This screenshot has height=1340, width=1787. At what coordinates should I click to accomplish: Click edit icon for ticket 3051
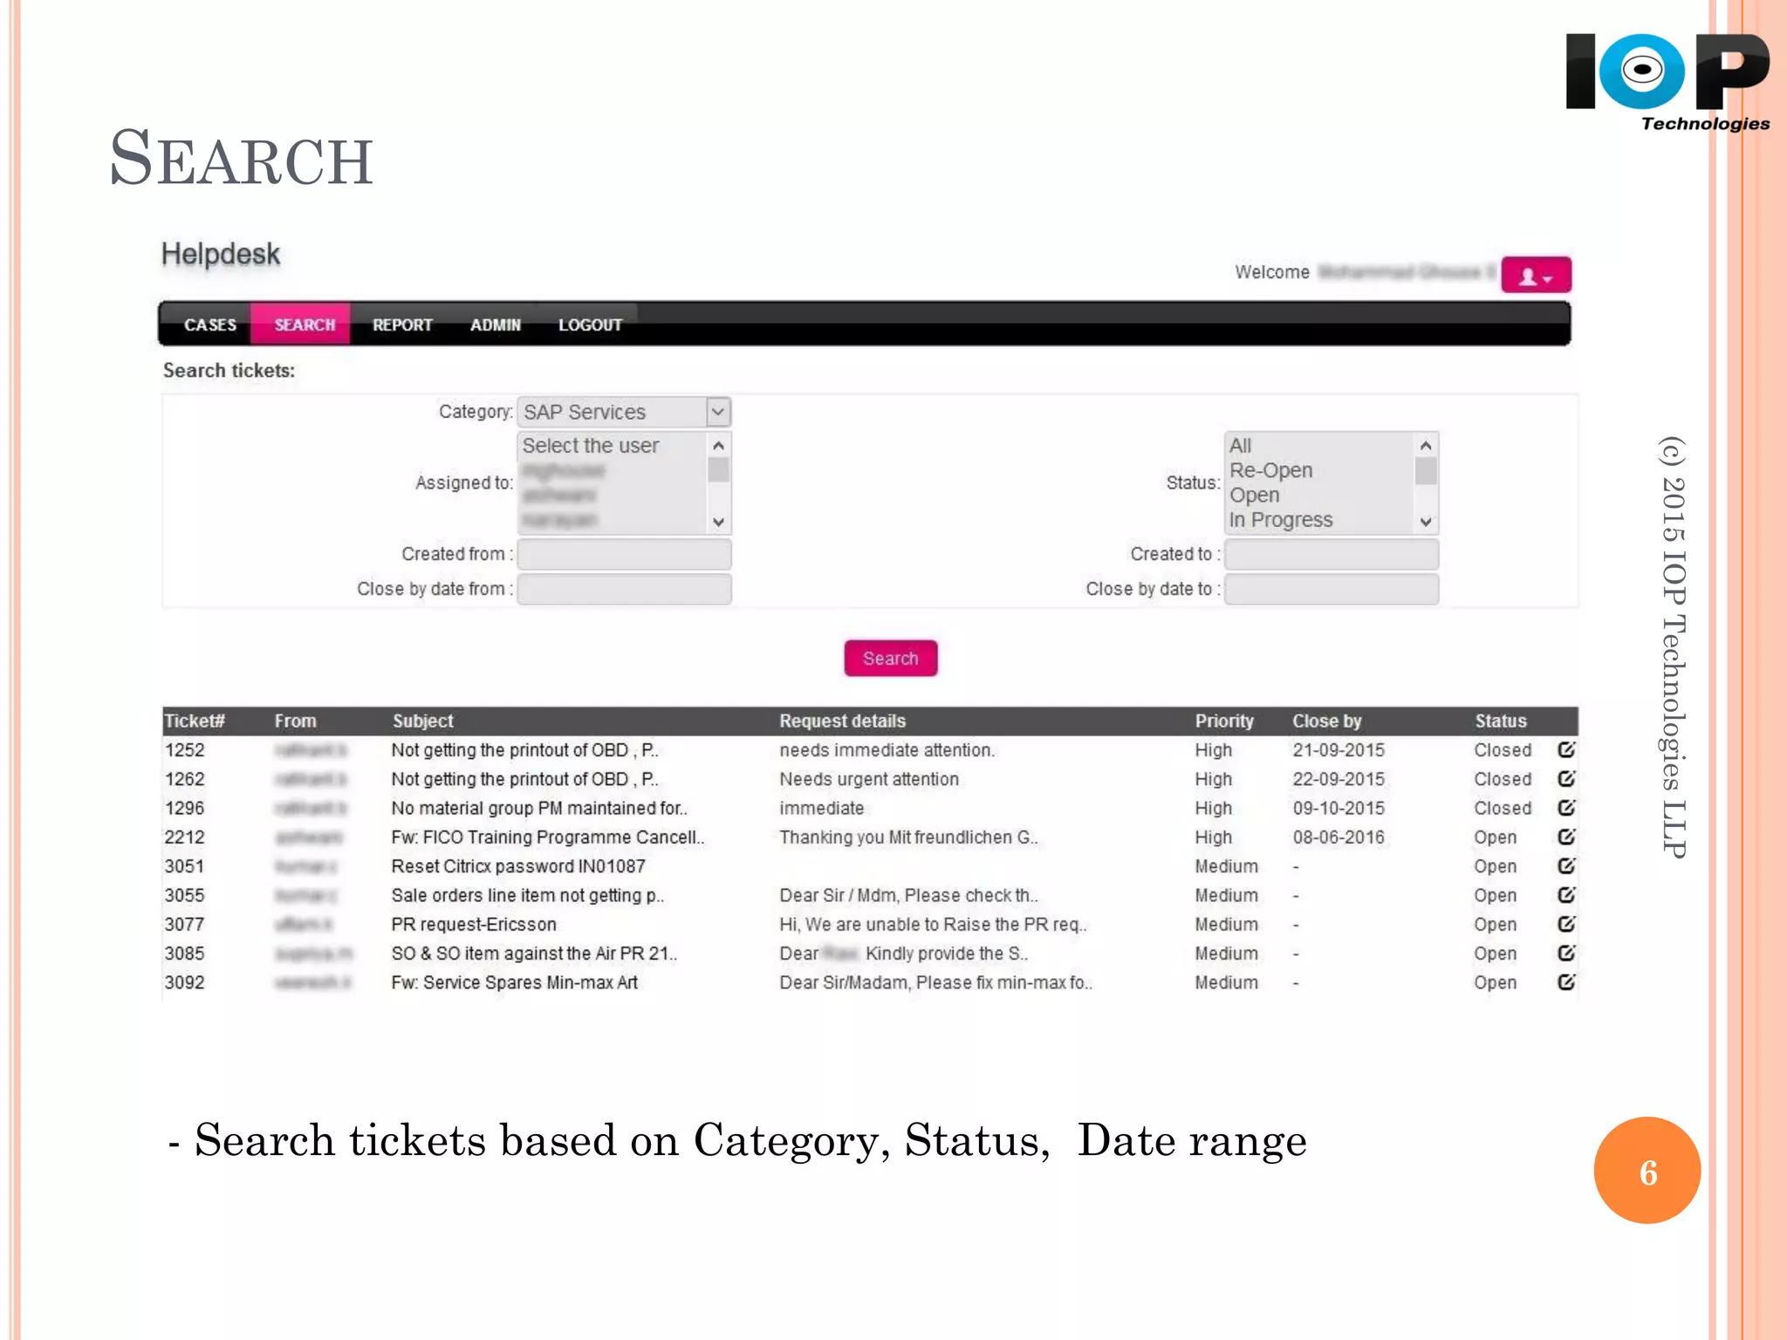point(1566,865)
